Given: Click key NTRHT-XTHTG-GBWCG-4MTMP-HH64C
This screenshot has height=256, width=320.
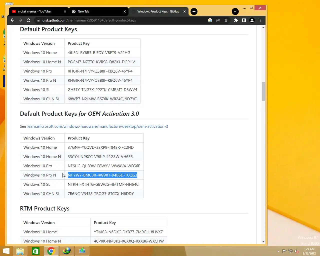Looking at the screenshot, I should (x=103, y=184).
